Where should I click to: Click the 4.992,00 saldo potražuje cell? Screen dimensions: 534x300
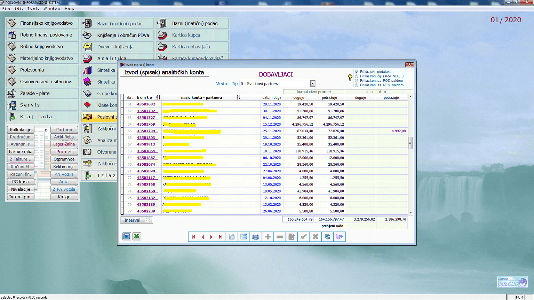391,131
